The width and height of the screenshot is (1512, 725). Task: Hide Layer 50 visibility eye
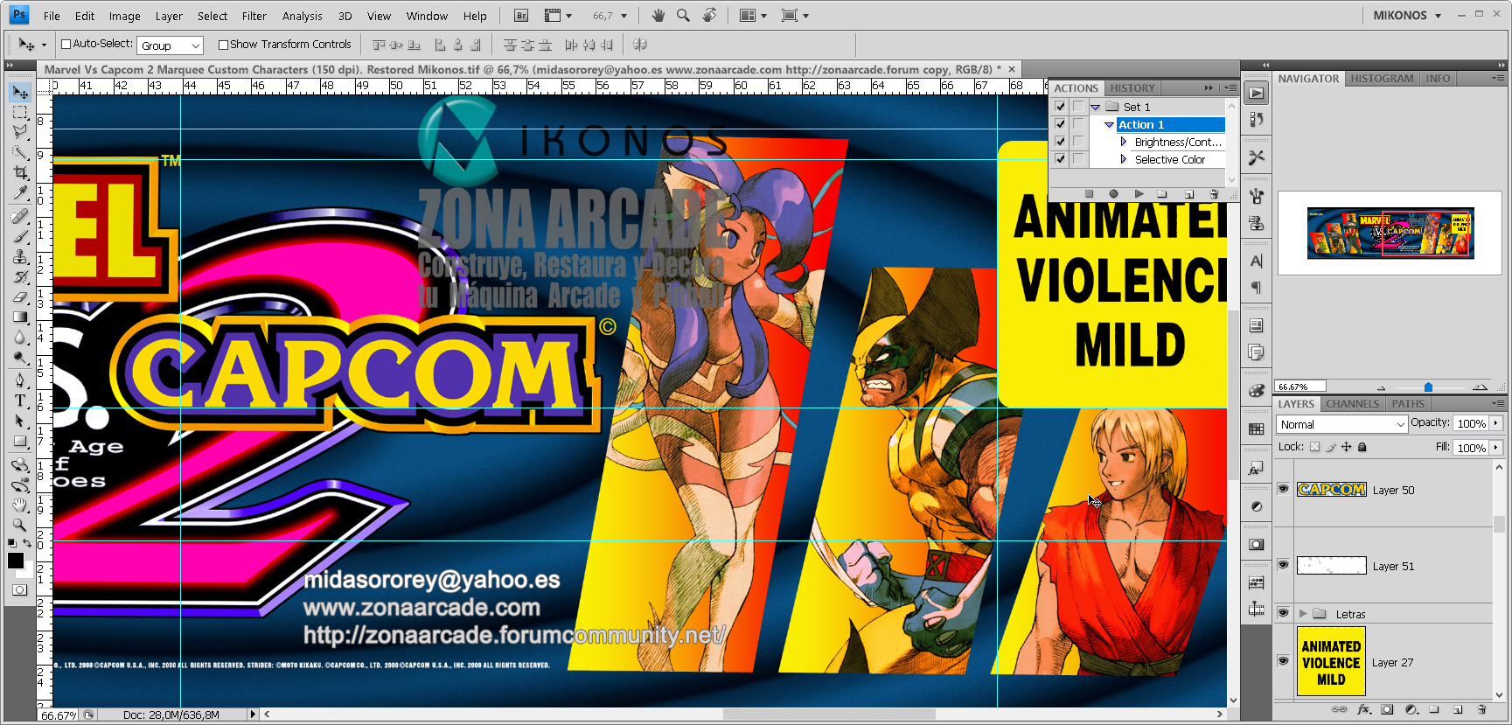pos(1283,489)
